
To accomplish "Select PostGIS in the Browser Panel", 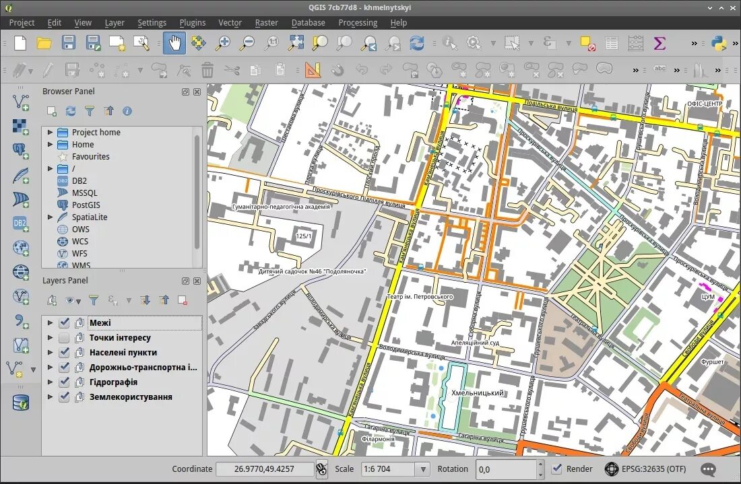I will pyautogui.click(x=86, y=205).
